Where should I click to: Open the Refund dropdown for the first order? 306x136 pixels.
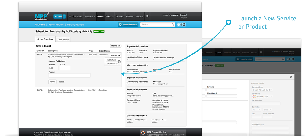(115, 55)
